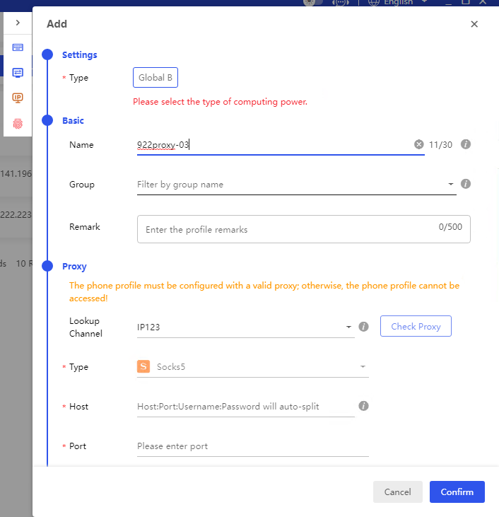Viewport: 499px width, 517px height.
Task: Click the blue screen sync sidebar icon
Action: [x=18, y=72]
